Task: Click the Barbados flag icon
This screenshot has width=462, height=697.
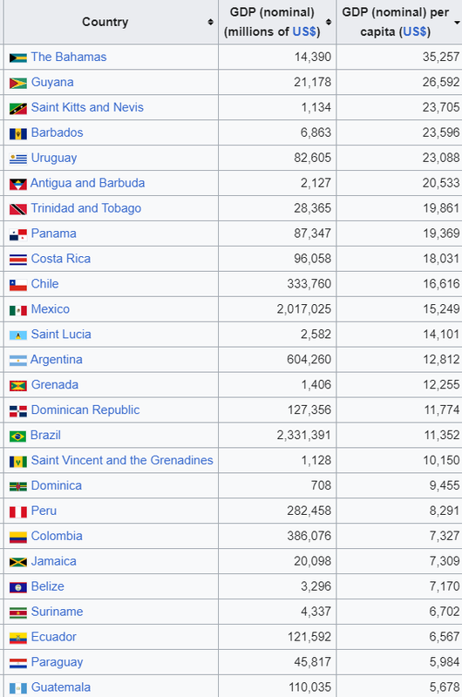Action: point(17,133)
